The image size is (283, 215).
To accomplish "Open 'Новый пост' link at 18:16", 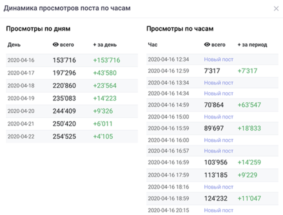I will 219,187.
